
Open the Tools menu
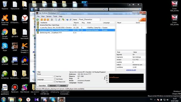pyautogui.click(x=55, y=16)
